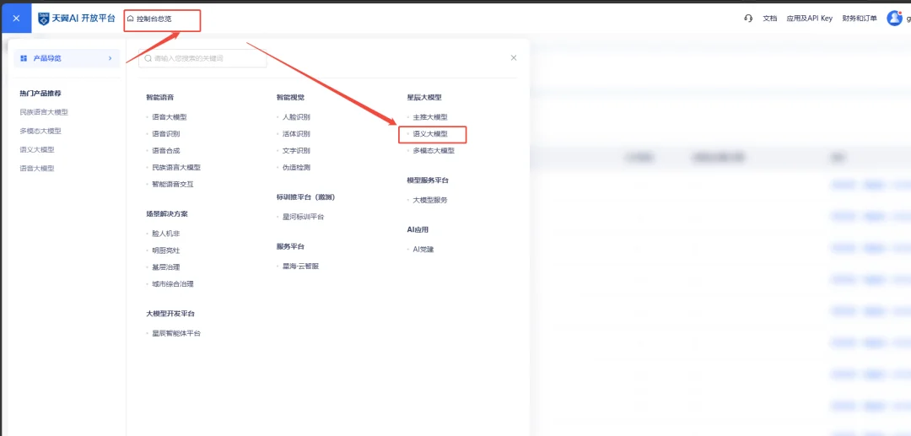The image size is (911, 436).
Task: Select 语音识别 product
Action: [165, 133]
